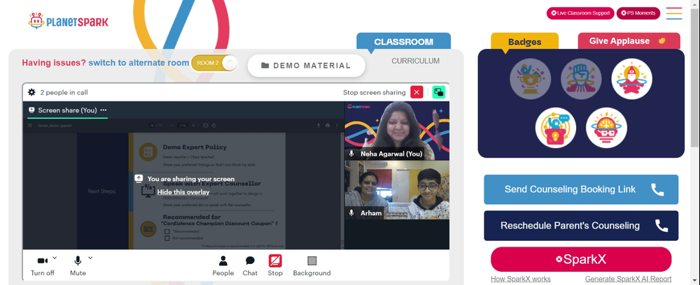Click the zoom percentage field in the shared PDF toolbar
The image size is (700, 285).
click(183, 126)
